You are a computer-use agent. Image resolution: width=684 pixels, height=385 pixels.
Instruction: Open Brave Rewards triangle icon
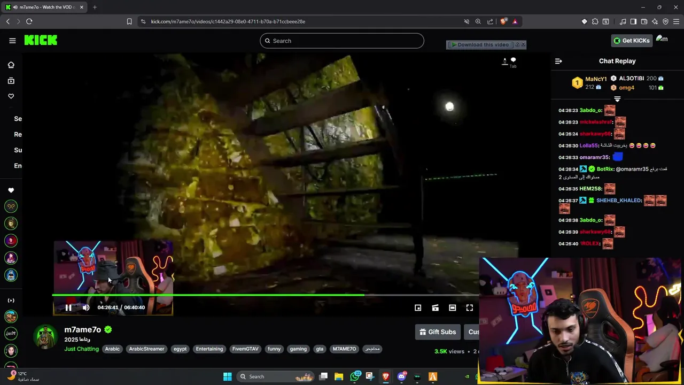coord(515,21)
